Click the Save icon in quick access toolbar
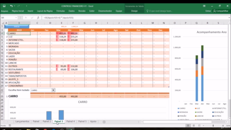This screenshot has width=231, height=130. pos(4,6)
